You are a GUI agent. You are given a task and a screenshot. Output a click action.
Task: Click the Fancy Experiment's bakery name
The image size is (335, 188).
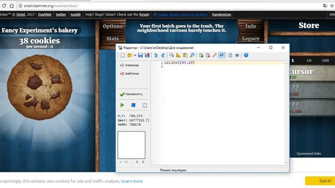tap(40, 30)
